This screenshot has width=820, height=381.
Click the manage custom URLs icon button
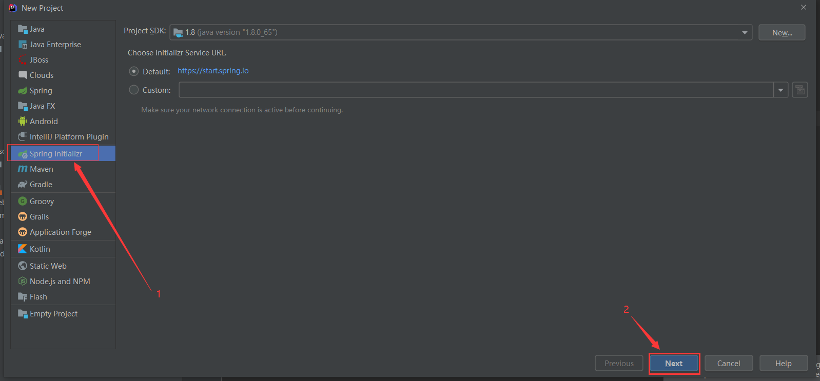click(x=800, y=90)
